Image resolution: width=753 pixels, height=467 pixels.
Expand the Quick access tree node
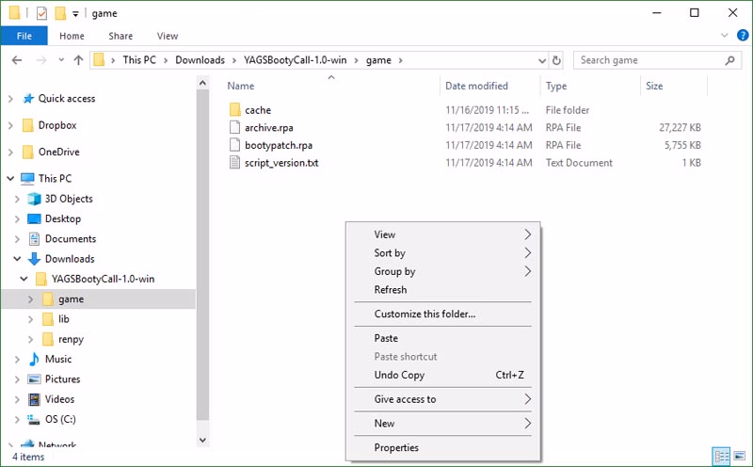point(10,99)
